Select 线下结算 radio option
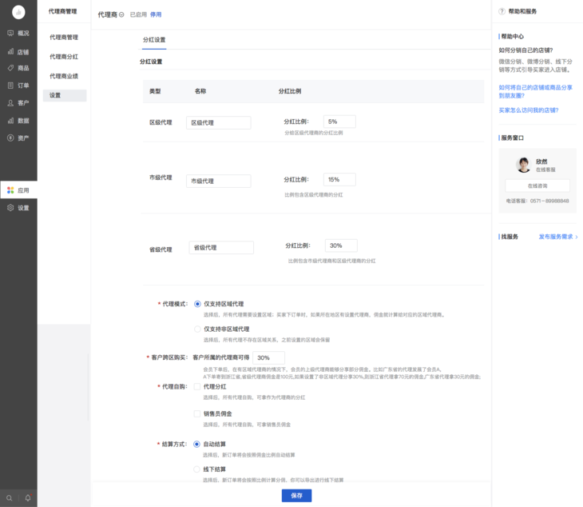Image resolution: width=583 pixels, height=507 pixels. coord(196,469)
